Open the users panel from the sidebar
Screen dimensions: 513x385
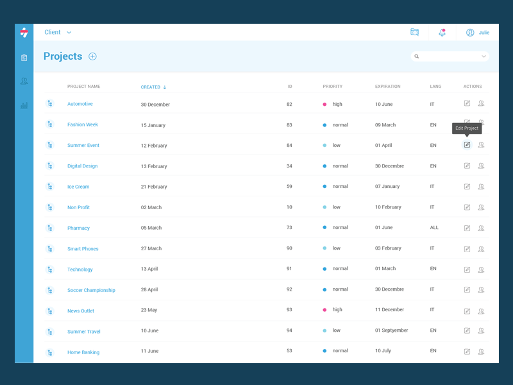(x=24, y=81)
